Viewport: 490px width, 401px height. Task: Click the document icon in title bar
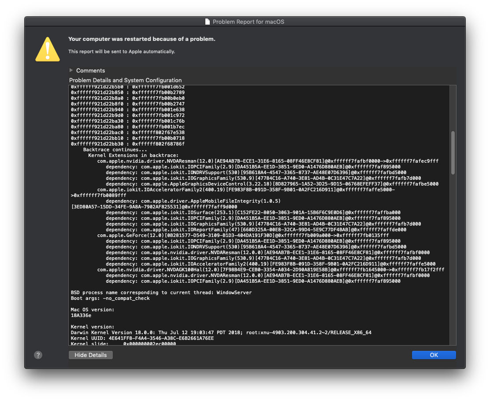pos(207,22)
